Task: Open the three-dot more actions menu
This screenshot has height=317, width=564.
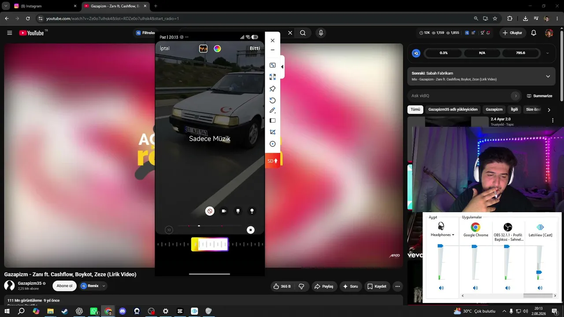Action: pos(397,286)
